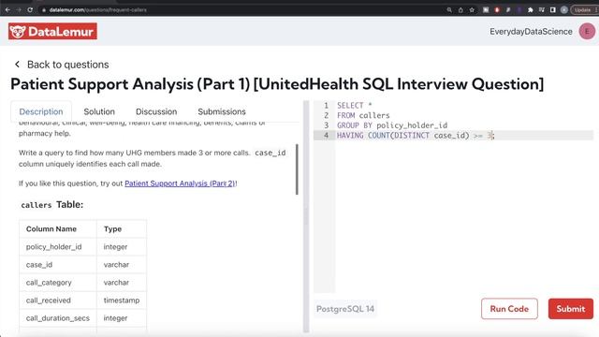Click the divider between description and editor panes

click(x=306, y=216)
